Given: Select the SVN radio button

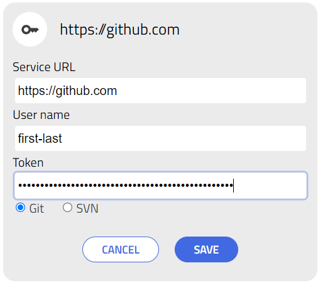Looking at the screenshot, I should pos(67,208).
